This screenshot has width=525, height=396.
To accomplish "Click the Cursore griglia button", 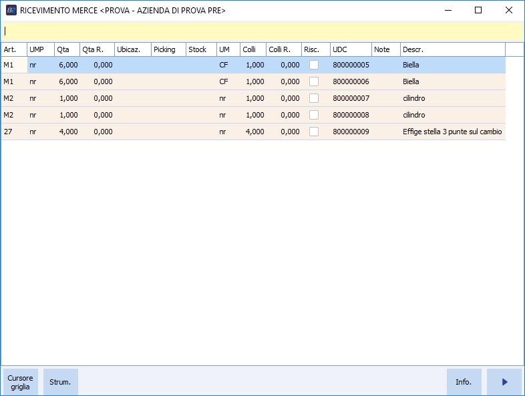I will pos(20,382).
